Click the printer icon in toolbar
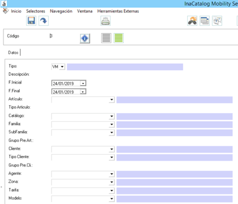 pos(105,21)
